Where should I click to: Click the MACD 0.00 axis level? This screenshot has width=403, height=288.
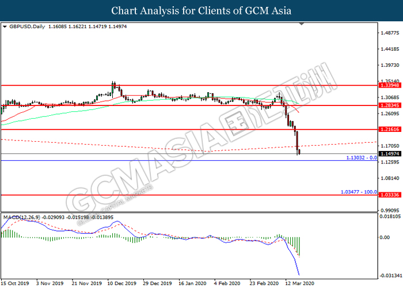(x=384, y=237)
